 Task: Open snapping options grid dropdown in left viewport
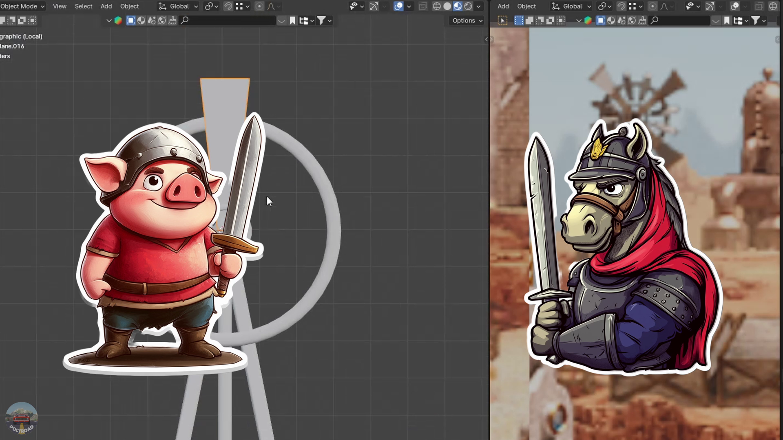pos(242,6)
